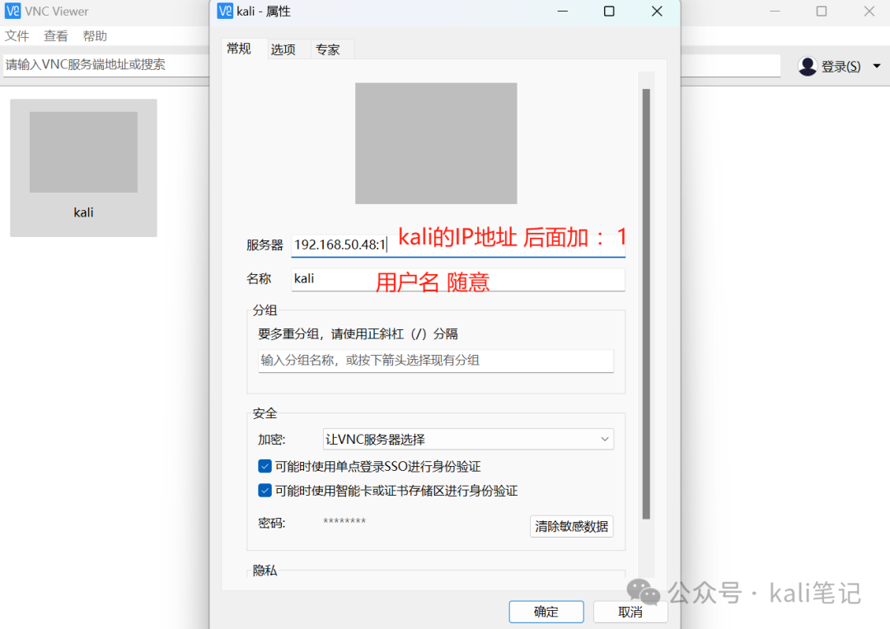890x629 pixels.
Task: Open the 加密 encryption dropdown
Action: tap(468, 439)
